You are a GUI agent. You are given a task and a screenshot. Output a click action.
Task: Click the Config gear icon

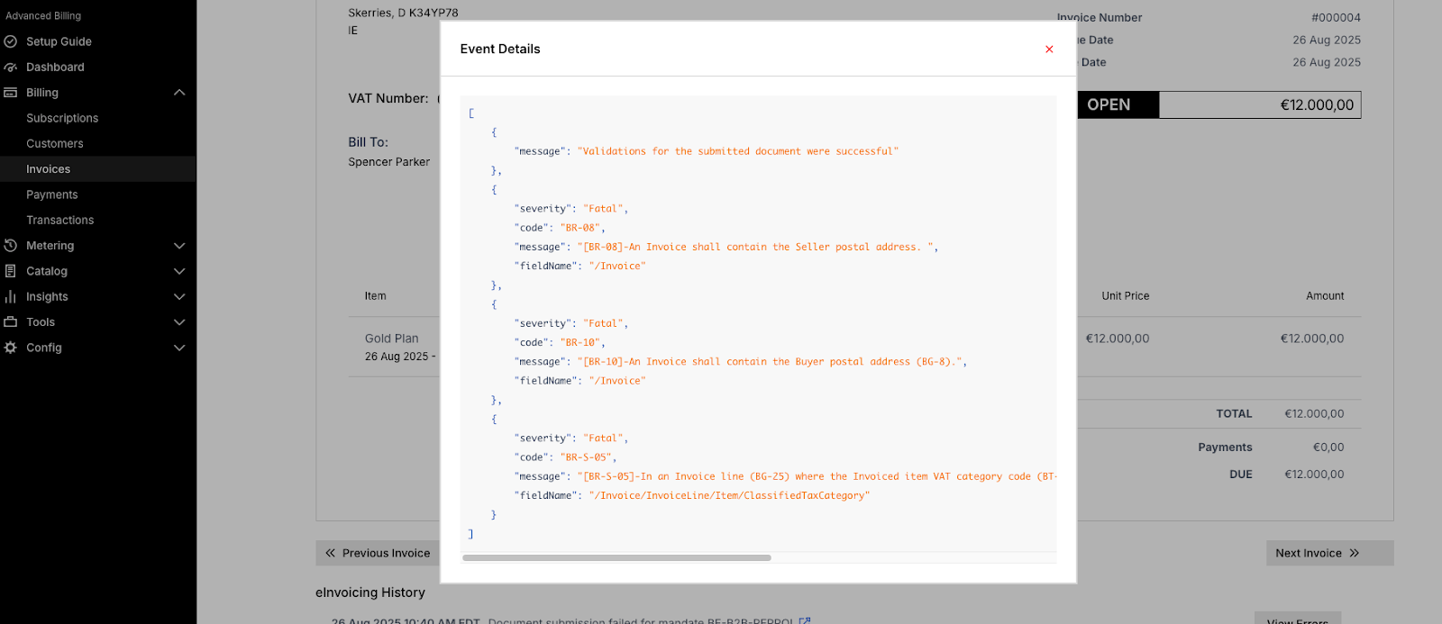coord(11,348)
